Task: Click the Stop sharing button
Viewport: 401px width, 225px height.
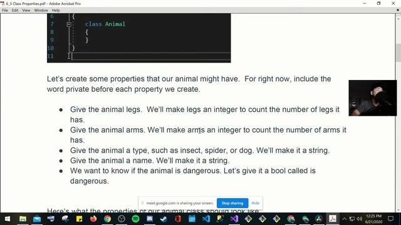Action: tap(232, 203)
